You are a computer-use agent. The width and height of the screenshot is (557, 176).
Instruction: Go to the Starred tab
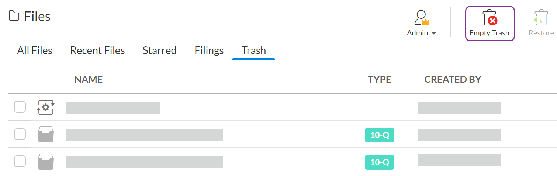click(x=159, y=50)
